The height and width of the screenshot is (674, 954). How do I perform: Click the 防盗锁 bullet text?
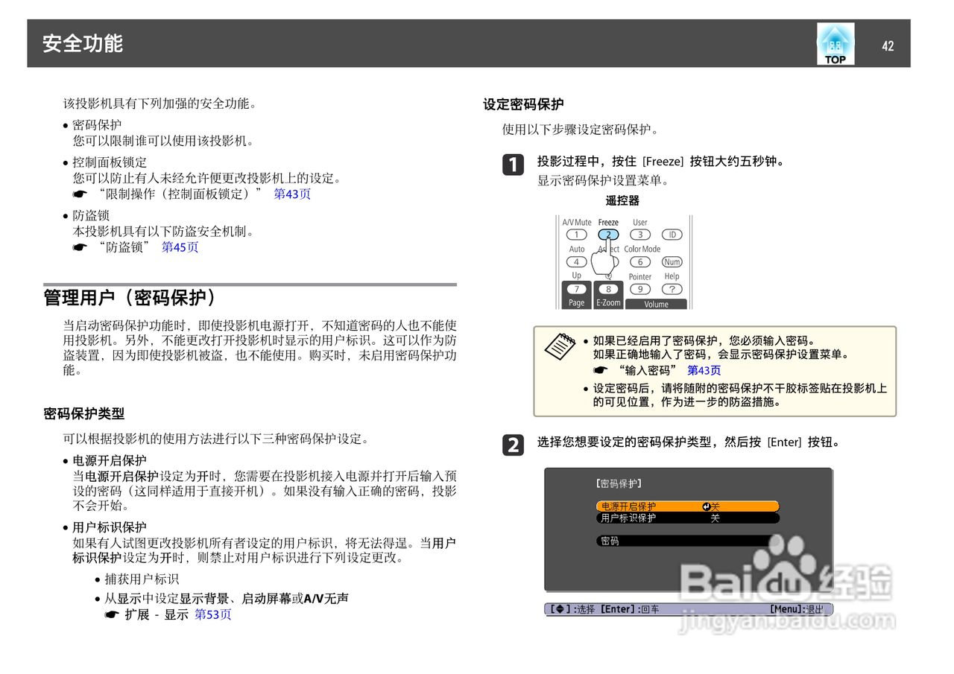tap(91, 214)
